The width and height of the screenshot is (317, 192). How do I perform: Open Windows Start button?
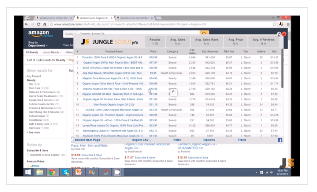28,172
